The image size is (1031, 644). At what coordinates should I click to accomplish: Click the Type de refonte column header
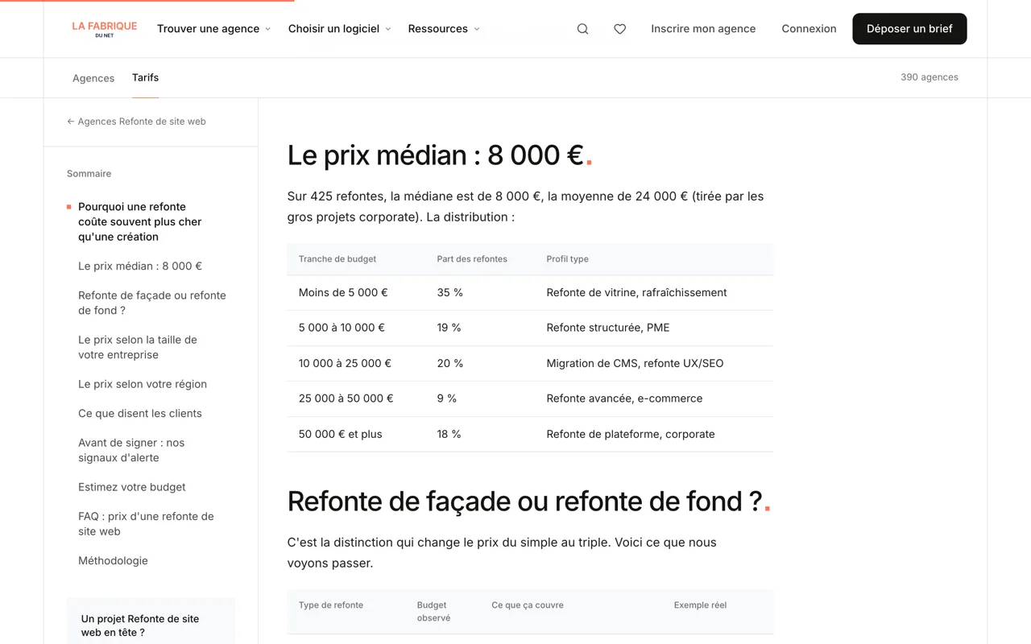pos(331,605)
